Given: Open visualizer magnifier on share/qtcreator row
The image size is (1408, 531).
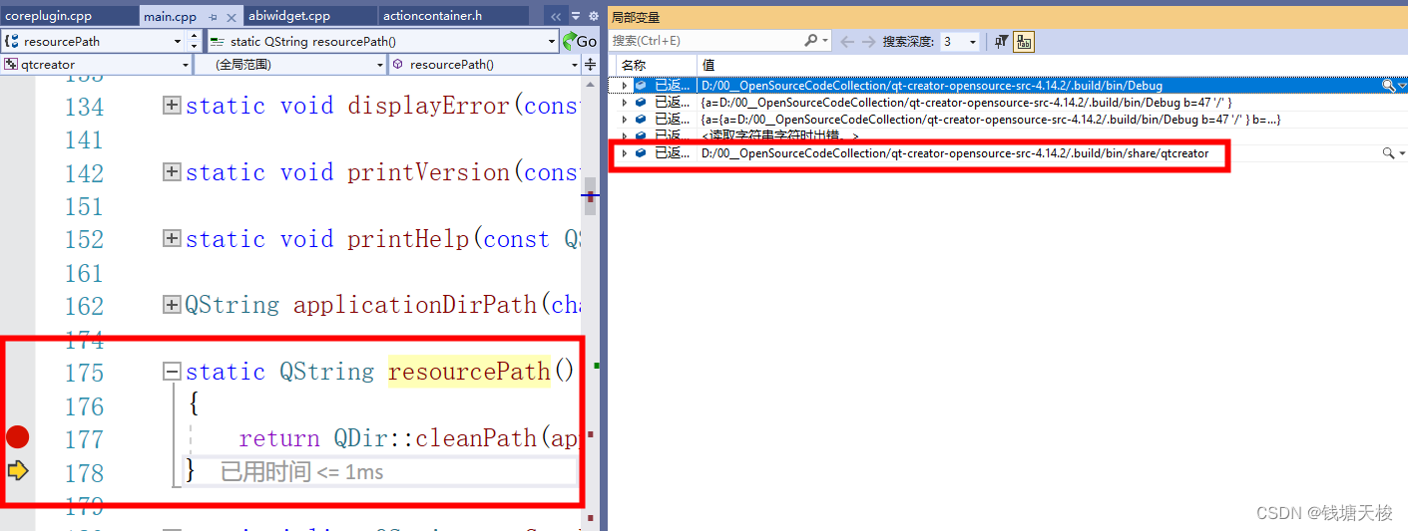Looking at the screenshot, I should click(1387, 153).
